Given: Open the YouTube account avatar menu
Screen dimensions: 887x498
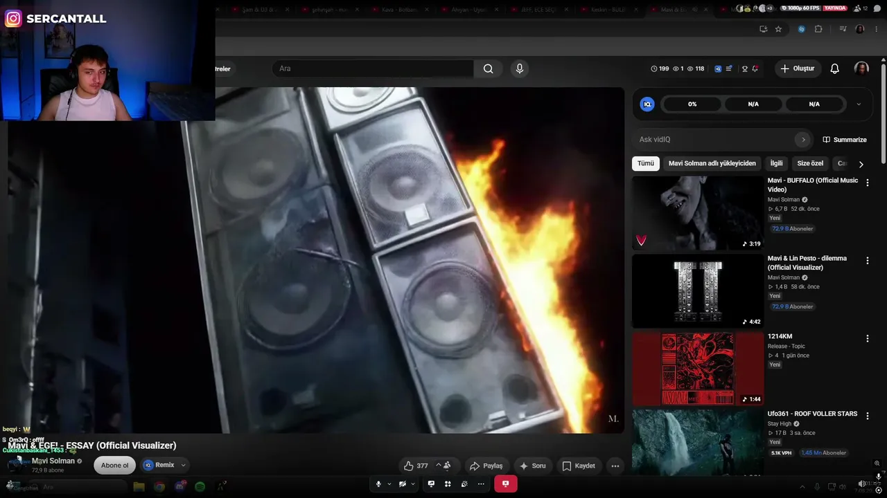Looking at the screenshot, I should coord(861,68).
